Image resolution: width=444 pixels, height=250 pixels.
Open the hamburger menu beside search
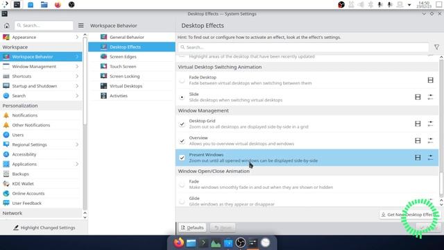click(x=81, y=26)
